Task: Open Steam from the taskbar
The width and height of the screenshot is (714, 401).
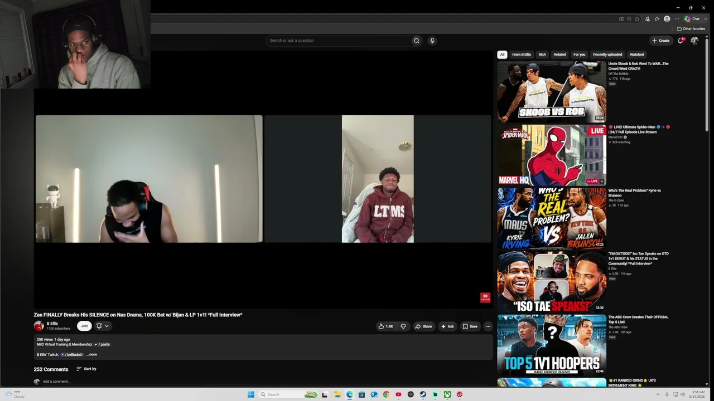Action: pos(423,394)
